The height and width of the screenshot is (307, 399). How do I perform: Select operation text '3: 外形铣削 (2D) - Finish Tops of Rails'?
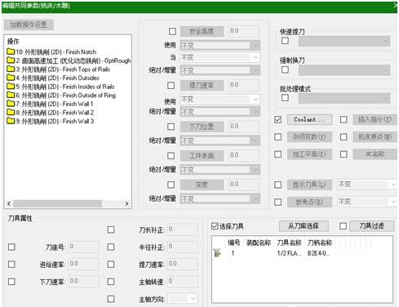(x=63, y=69)
